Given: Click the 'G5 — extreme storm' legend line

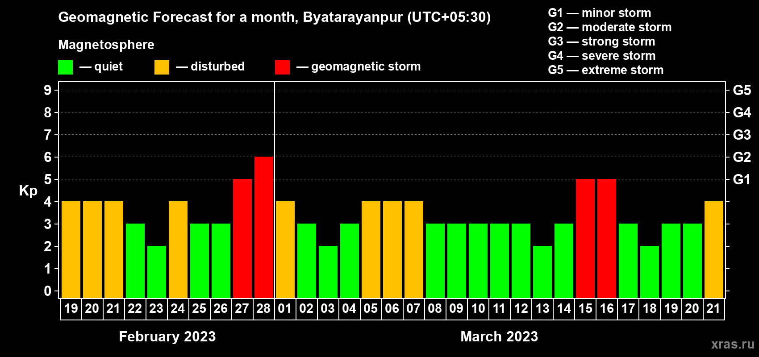Looking at the screenshot, I should [605, 70].
